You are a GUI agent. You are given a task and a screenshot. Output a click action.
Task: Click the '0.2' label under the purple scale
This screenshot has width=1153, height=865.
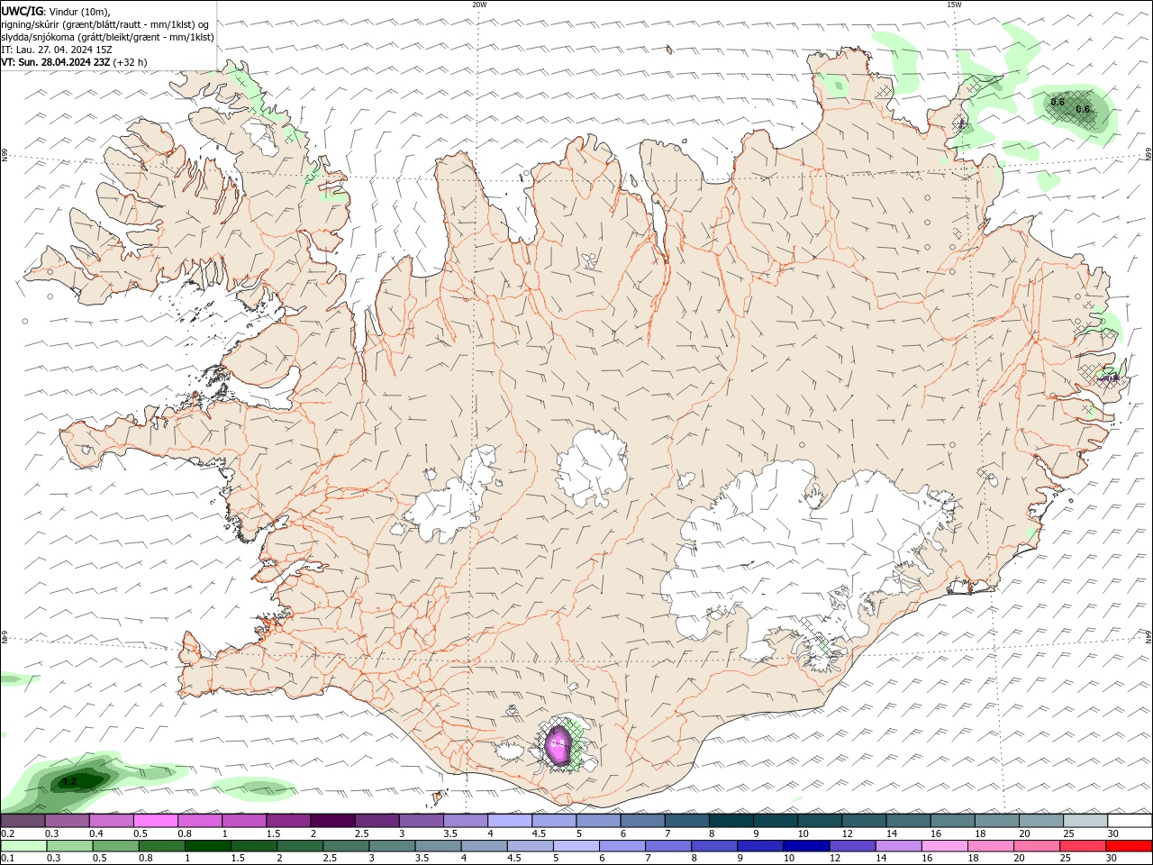pyautogui.click(x=7, y=833)
